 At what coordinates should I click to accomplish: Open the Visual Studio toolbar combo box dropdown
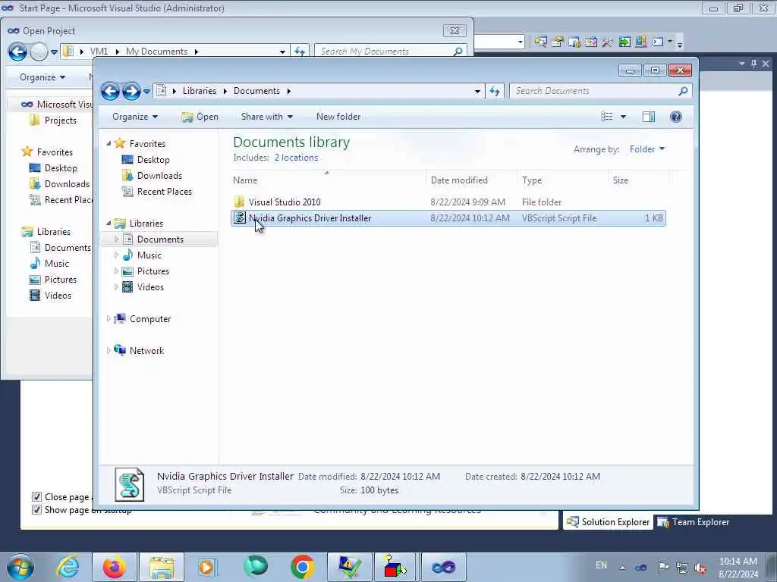point(521,42)
